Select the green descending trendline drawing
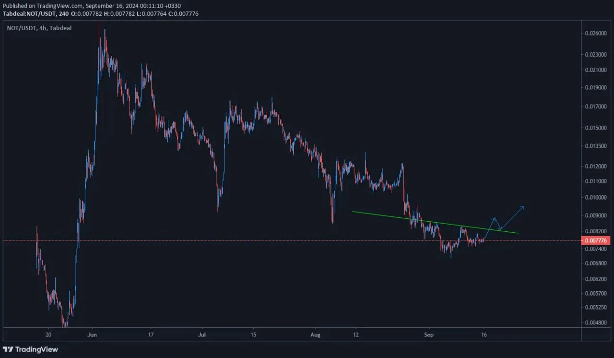 pos(435,222)
